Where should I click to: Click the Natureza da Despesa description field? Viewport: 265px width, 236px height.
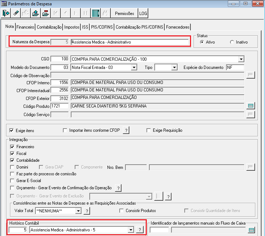pyautogui.click(x=130, y=42)
